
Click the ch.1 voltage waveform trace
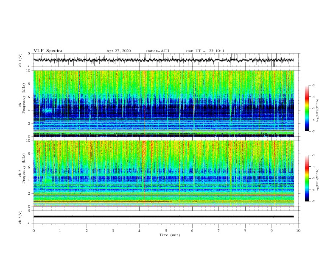click(x=163, y=60)
